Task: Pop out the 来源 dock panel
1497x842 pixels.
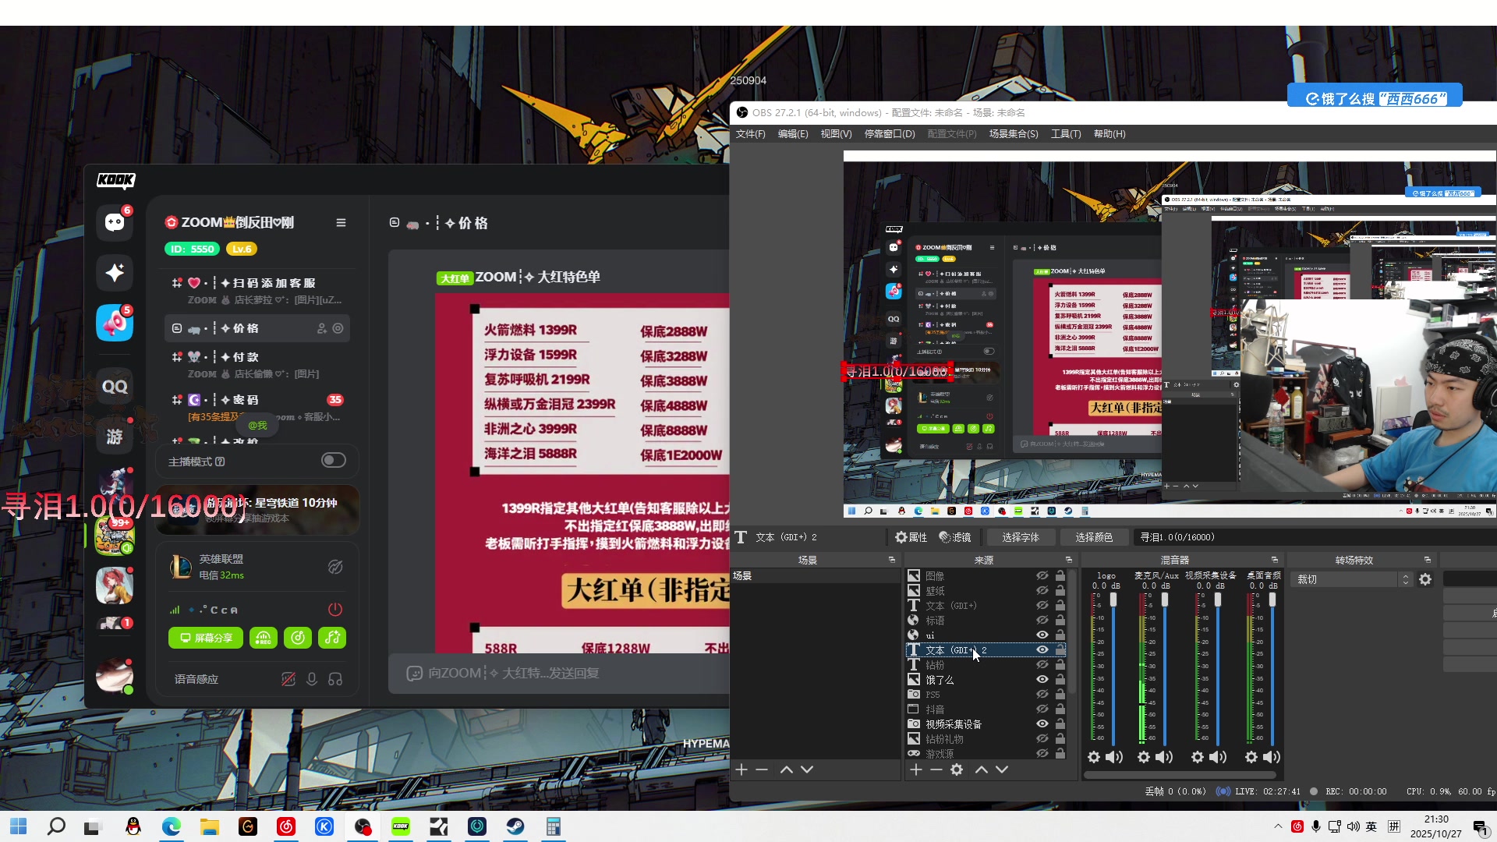Action: pos(1069,560)
